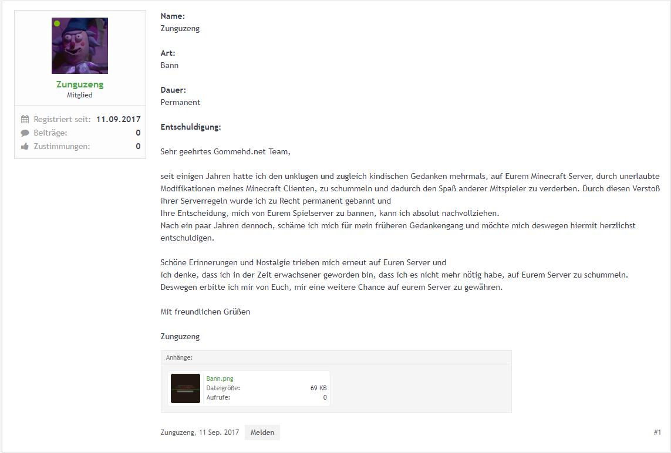Click the post date 11 Sep. 2017
671x453 pixels.
[x=218, y=432]
